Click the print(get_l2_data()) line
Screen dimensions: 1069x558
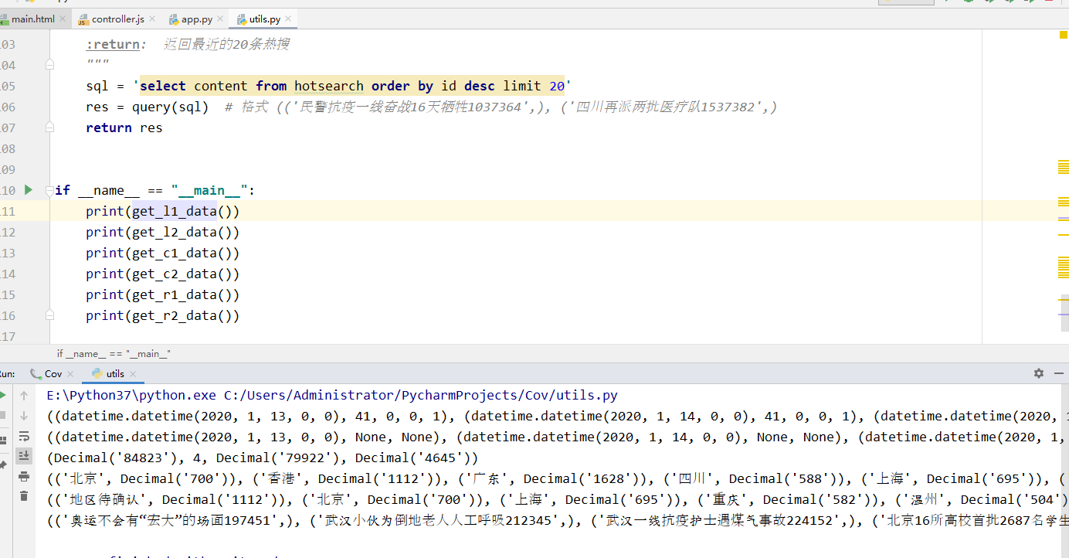click(163, 232)
